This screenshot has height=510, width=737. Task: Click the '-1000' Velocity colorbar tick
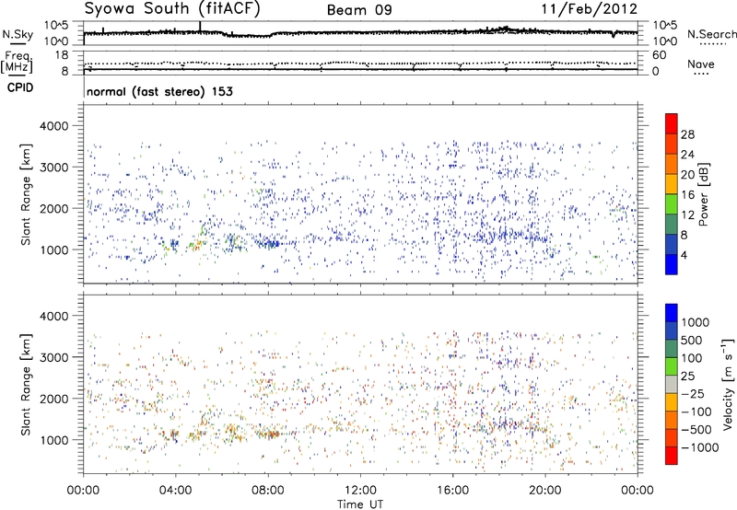700,447
